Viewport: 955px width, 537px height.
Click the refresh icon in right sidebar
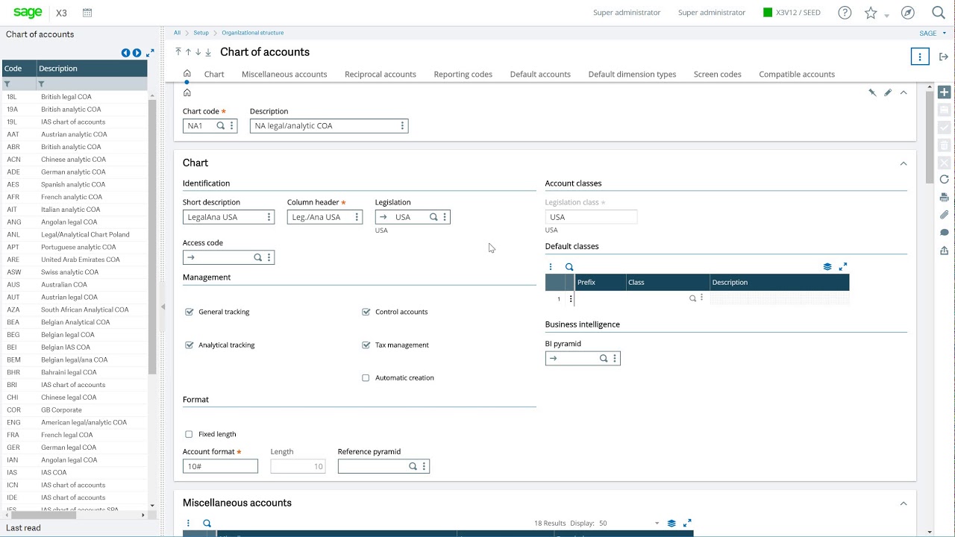(944, 180)
